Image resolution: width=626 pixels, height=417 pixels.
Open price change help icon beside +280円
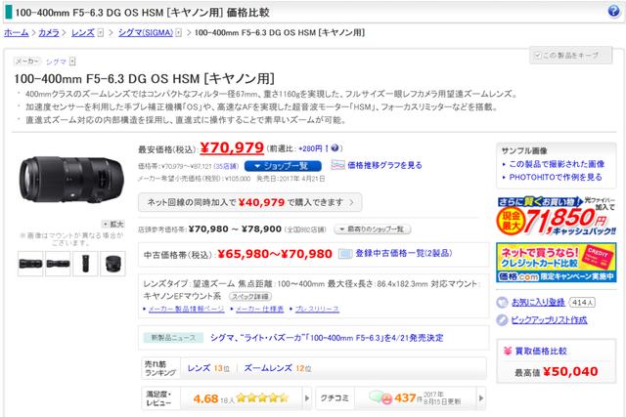[x=335, y=147]
